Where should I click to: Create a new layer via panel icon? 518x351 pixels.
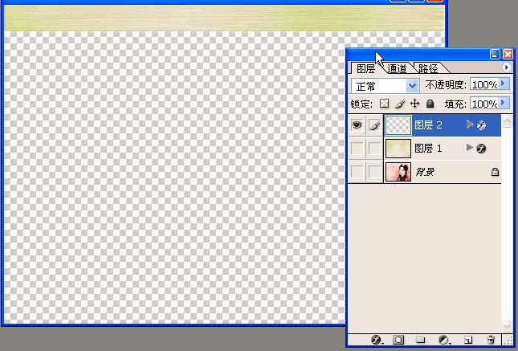click(x=468, y=341)
